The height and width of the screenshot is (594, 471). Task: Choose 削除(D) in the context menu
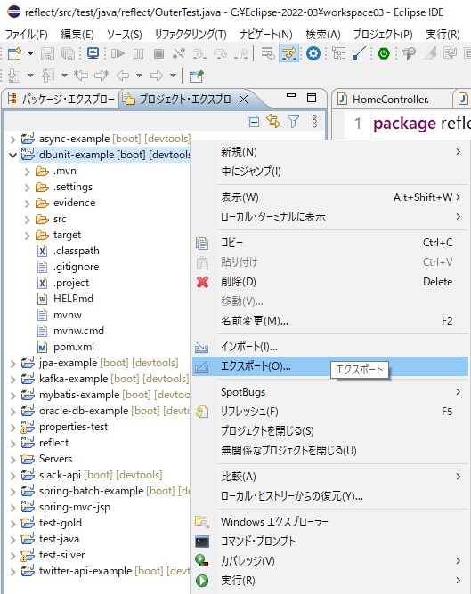(330, 282)
